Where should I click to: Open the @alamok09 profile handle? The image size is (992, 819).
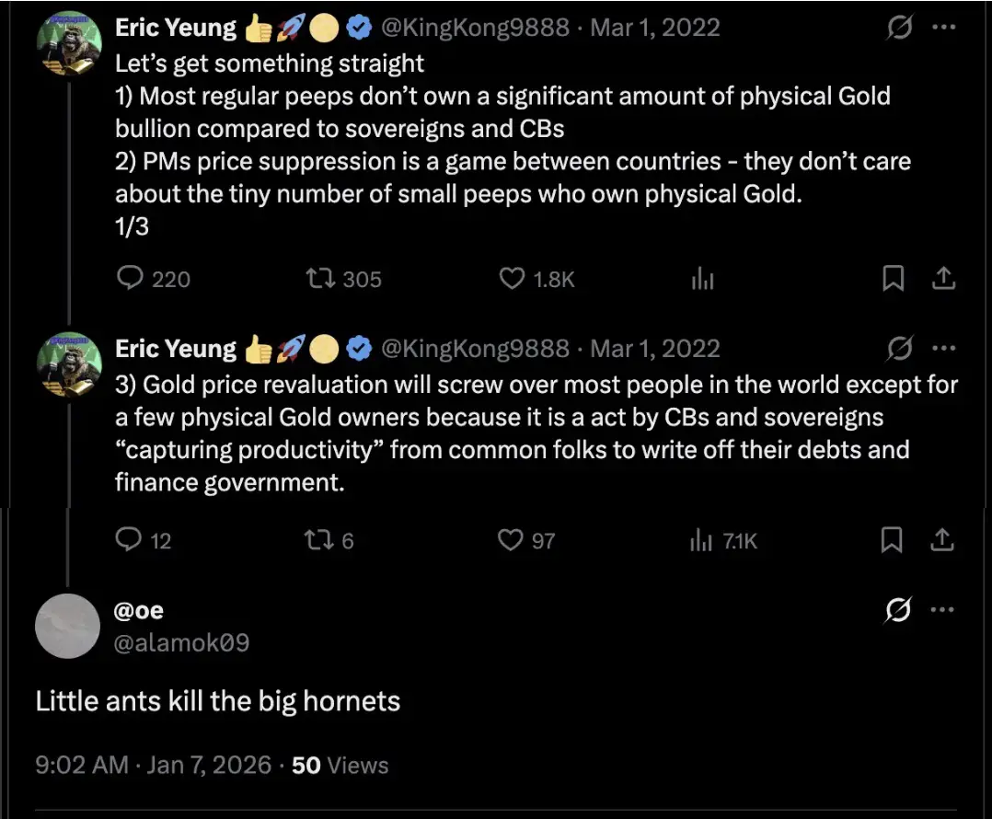tap(181, 642)
